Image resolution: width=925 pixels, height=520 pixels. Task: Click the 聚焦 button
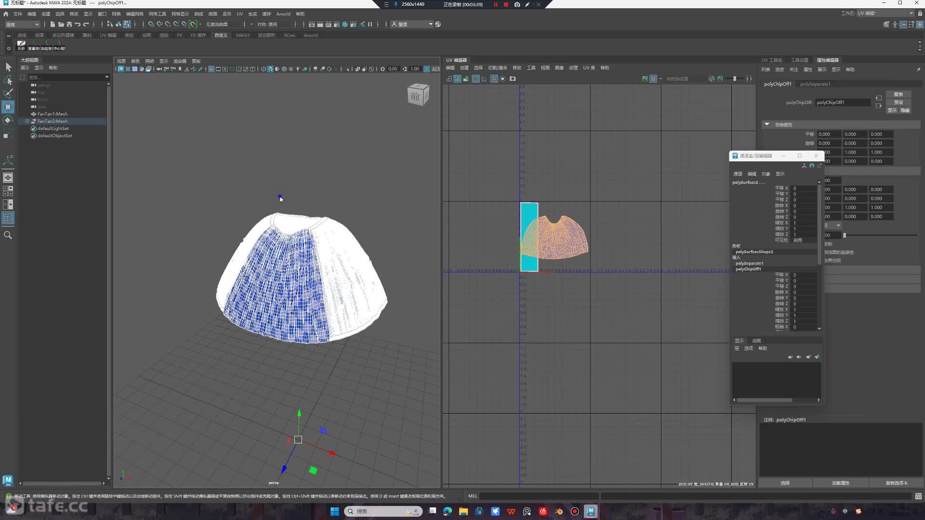[x=899, y=94]
